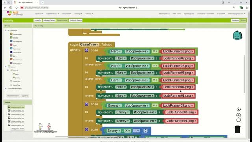Click the Загрузить файл upload button

18,129
